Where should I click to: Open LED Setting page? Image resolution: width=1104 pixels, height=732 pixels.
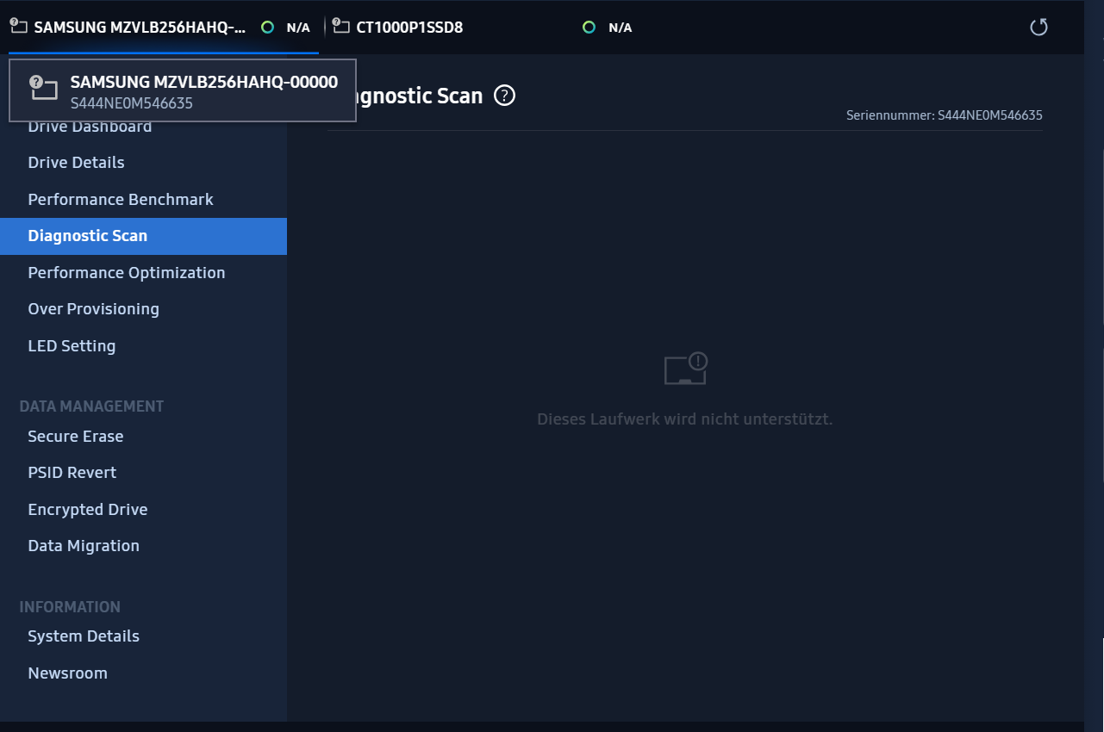(143, 346)
